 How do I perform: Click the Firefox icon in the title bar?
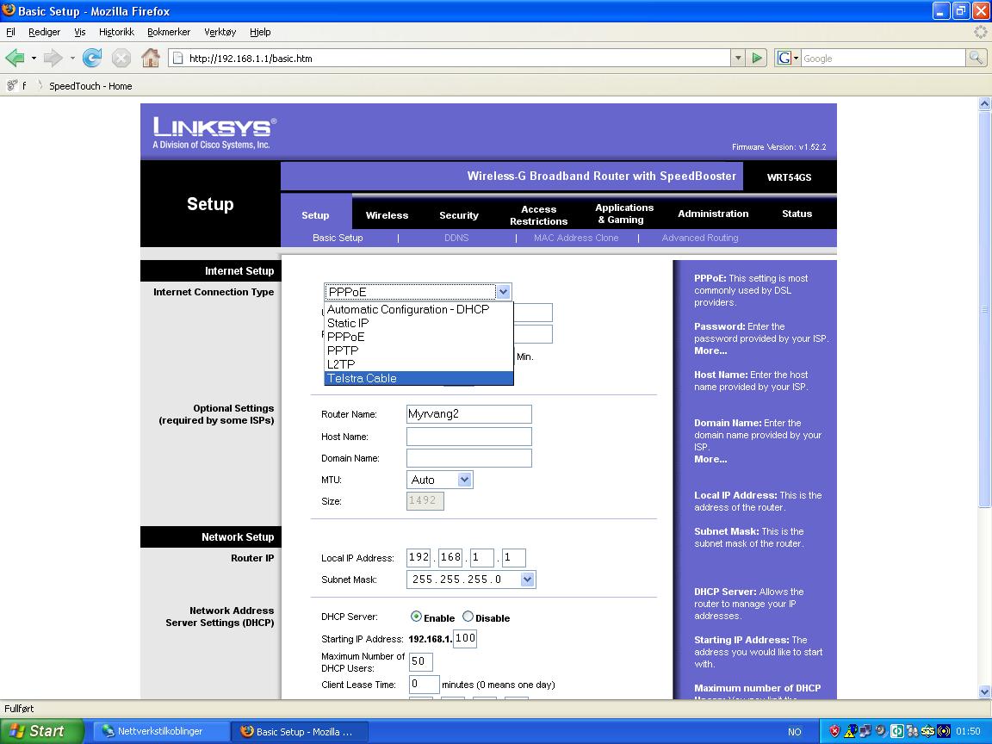(x=9, y=10)
